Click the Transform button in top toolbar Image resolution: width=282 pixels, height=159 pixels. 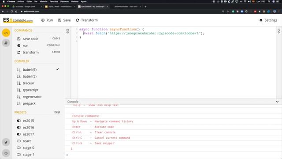click(x=87, y=20)
